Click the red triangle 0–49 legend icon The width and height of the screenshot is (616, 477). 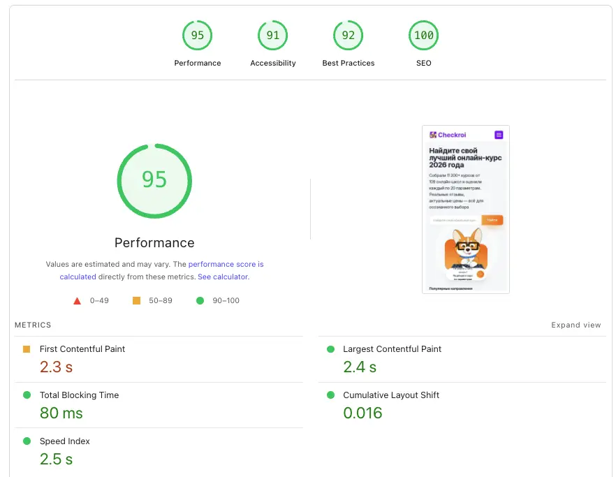point(77,301)
